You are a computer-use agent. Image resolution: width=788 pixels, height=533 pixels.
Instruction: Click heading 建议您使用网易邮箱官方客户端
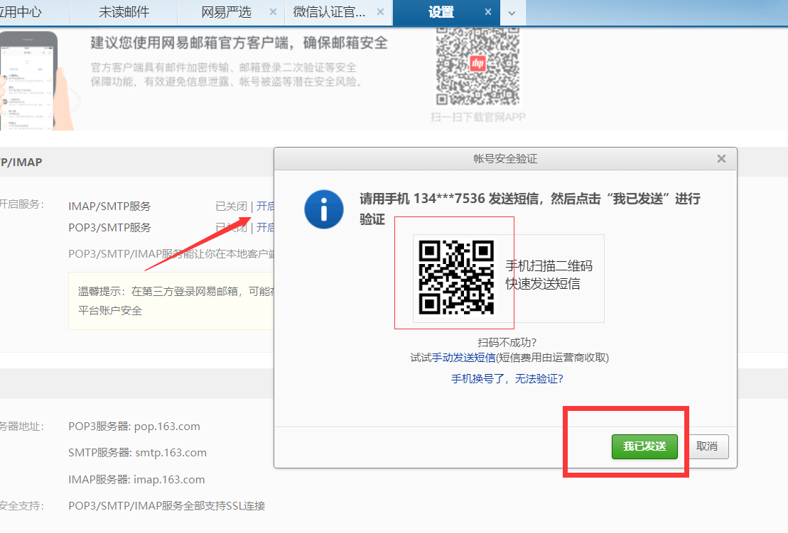[x=239, y=43]
